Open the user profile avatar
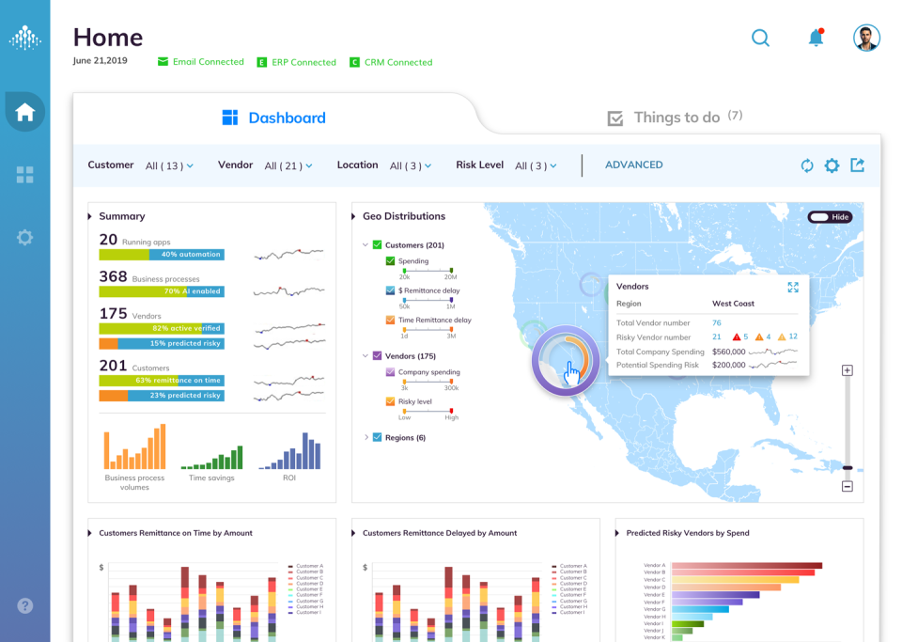 (865, 39)
